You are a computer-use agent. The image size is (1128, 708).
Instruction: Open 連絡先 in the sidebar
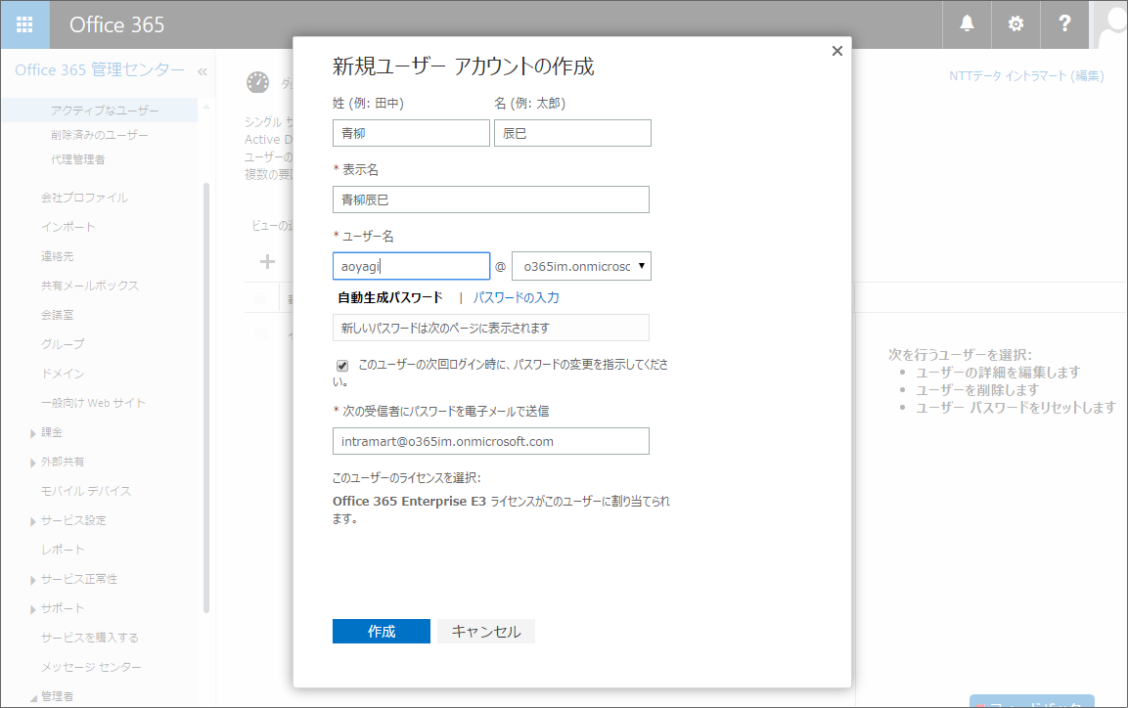(x=57, y=256)
